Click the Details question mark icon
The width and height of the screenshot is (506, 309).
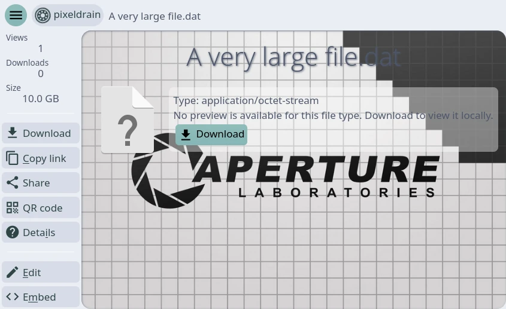[x=13, y=232]
